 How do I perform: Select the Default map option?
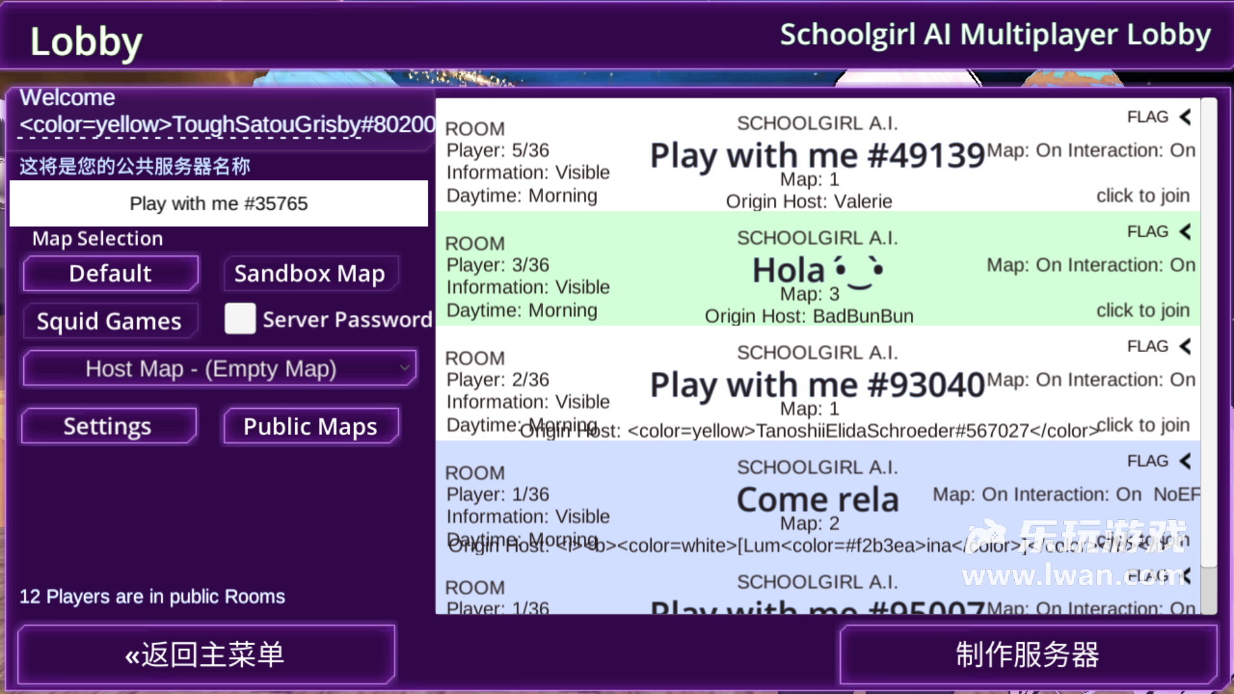[x=110, y=273]
